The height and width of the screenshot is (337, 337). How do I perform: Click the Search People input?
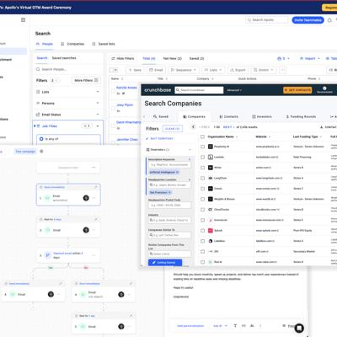tap(67, 69)
